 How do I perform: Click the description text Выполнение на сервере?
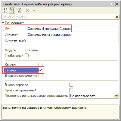click(x=44, y=108)
